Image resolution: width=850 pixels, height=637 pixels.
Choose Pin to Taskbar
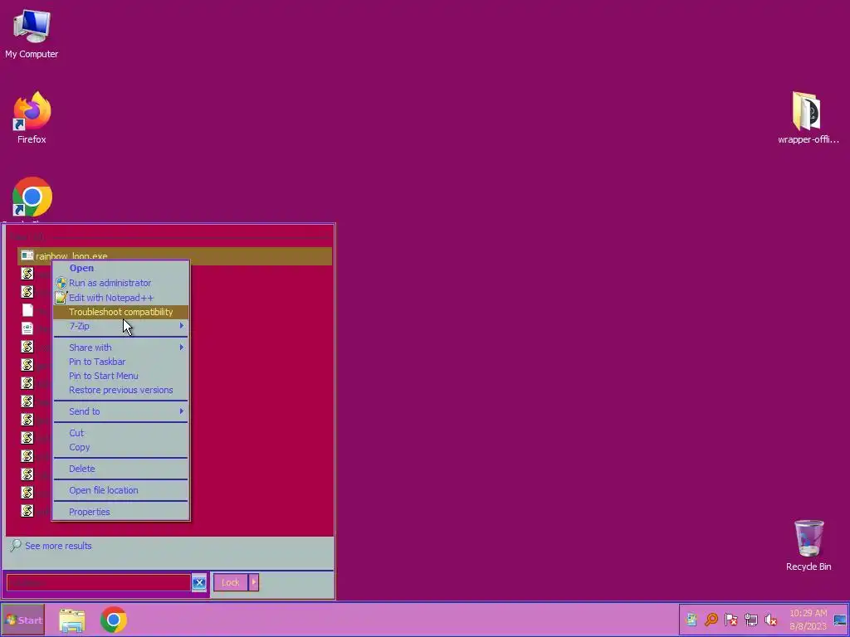121,362
